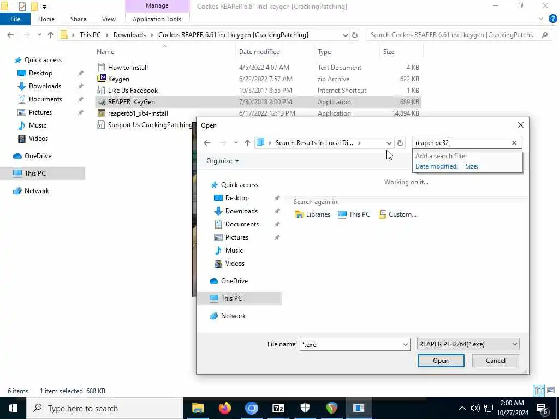559x419 pixels.
Task: Select Downloads in Open dialog sidebar
Action: tap(241, 211)
